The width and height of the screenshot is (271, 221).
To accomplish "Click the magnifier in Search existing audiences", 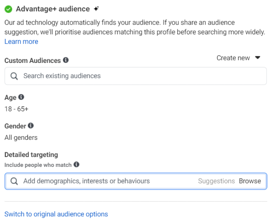I will (x=14, y=76).
